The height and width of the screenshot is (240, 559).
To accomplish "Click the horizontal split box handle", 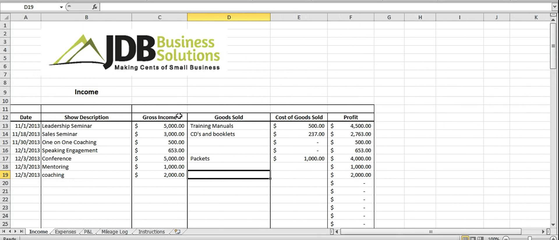I will [x=553, y=15].
